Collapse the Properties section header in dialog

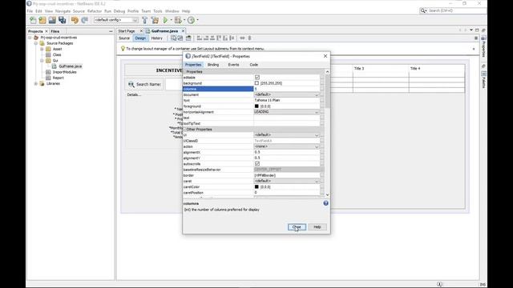185,71
